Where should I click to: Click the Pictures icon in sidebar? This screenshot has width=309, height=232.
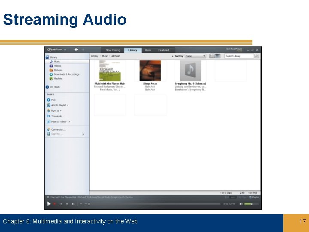51,70
